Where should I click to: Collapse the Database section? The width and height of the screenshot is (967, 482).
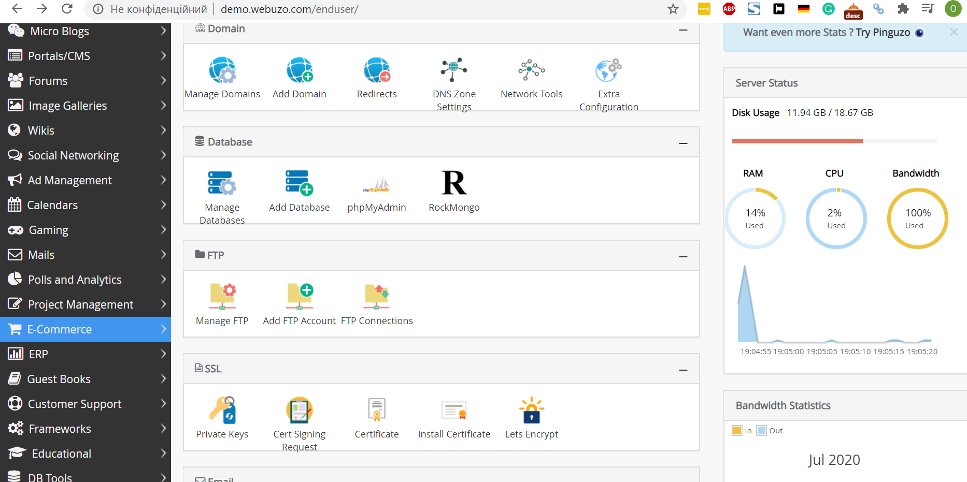[x=684, y=143]
